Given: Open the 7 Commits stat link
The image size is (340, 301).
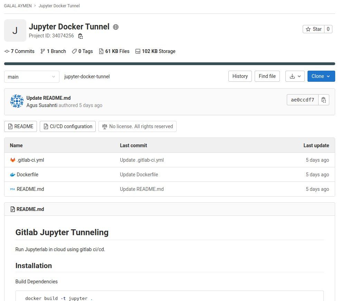Looking at the screenshot, I should tap(20, 51).
